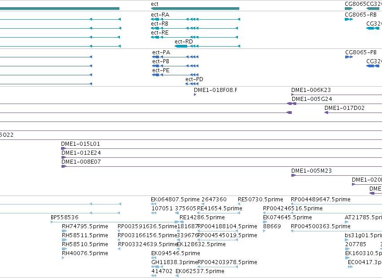Select the EK094546.5prime EST label
This screenshot has height=278, width=382.
point(176,254)
